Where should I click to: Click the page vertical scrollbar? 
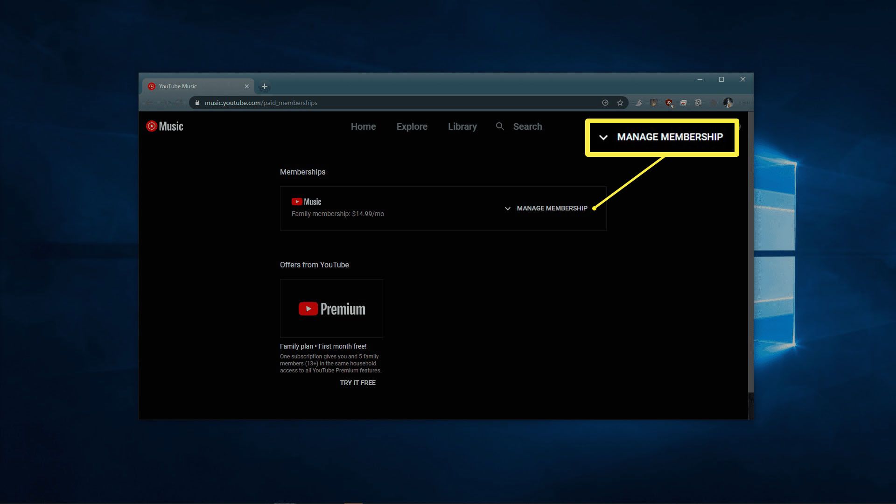point(751,252)
